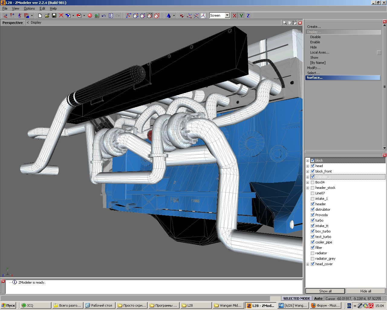The image size is (387, 310).
Task: Open the Screen axis dropdown
Action: click(227, 15)
